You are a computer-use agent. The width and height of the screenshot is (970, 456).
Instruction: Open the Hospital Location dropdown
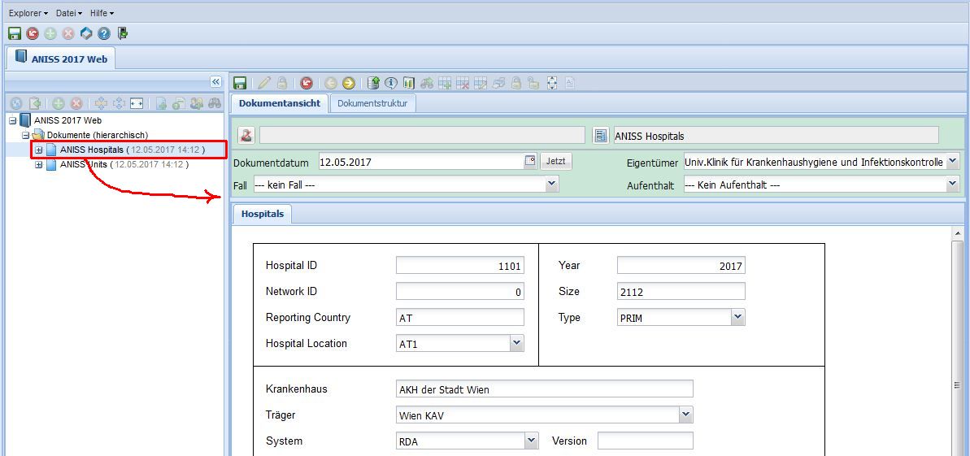pyautogui.click(x=516, y=343)
